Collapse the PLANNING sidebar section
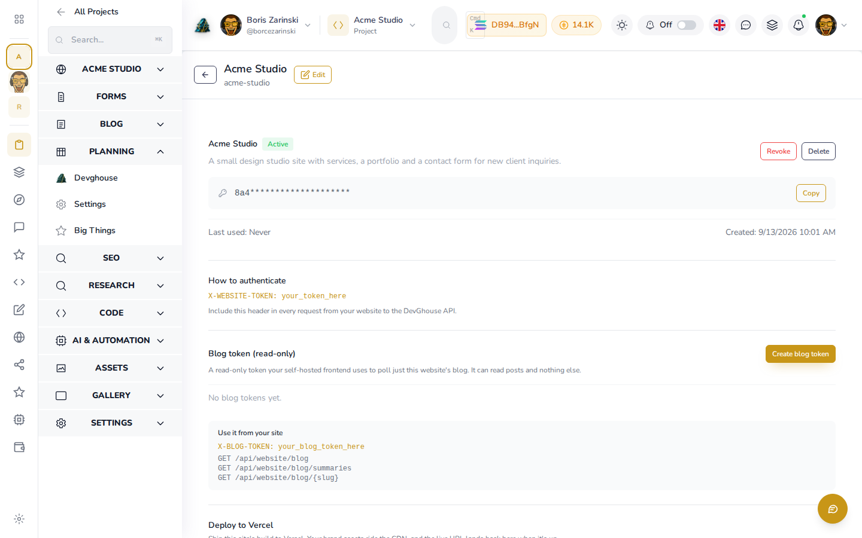The height and width of the screenshot is (538, 862). pyautogui.click(x=110, y=151)
